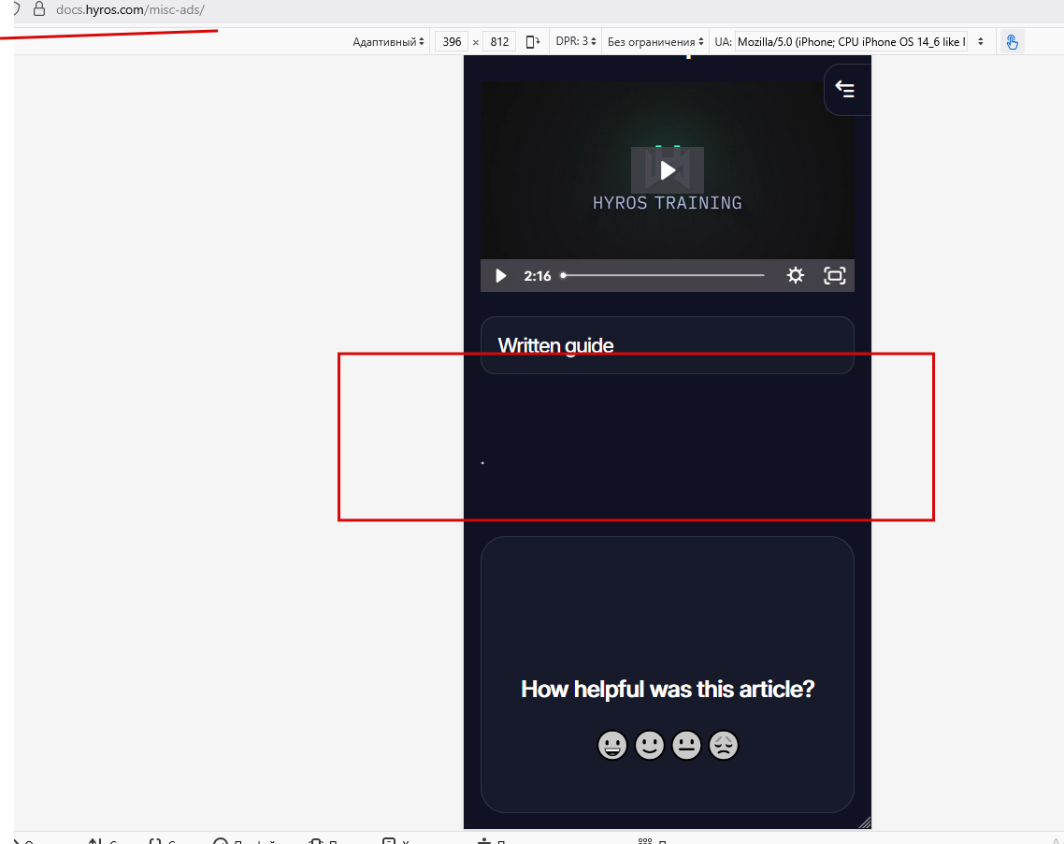Open the Адаптивный device selector dropdown
The image size is (1064, 844).
pos(388,41)
